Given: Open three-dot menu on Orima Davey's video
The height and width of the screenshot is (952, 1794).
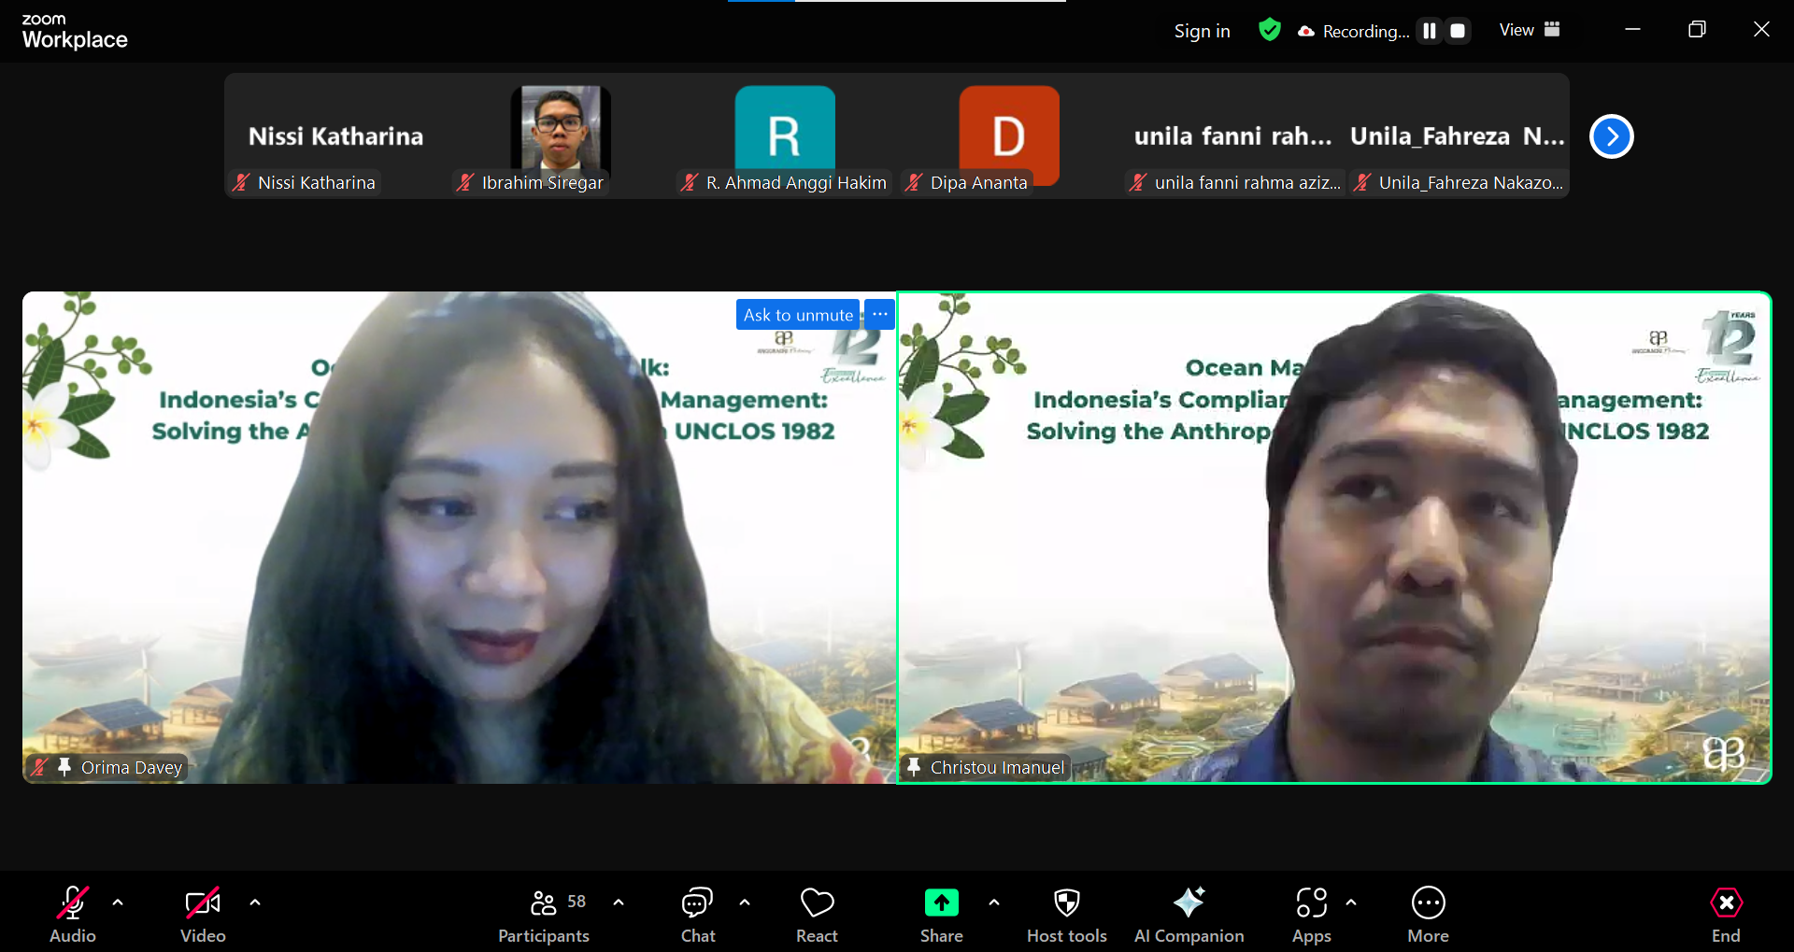Looking at the screenshot, I should (880, 315).
